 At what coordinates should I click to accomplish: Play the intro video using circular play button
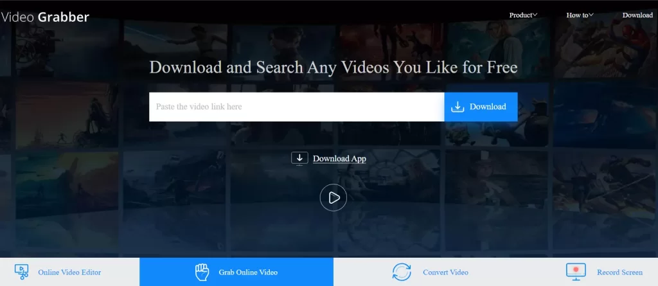coord(333,197)
